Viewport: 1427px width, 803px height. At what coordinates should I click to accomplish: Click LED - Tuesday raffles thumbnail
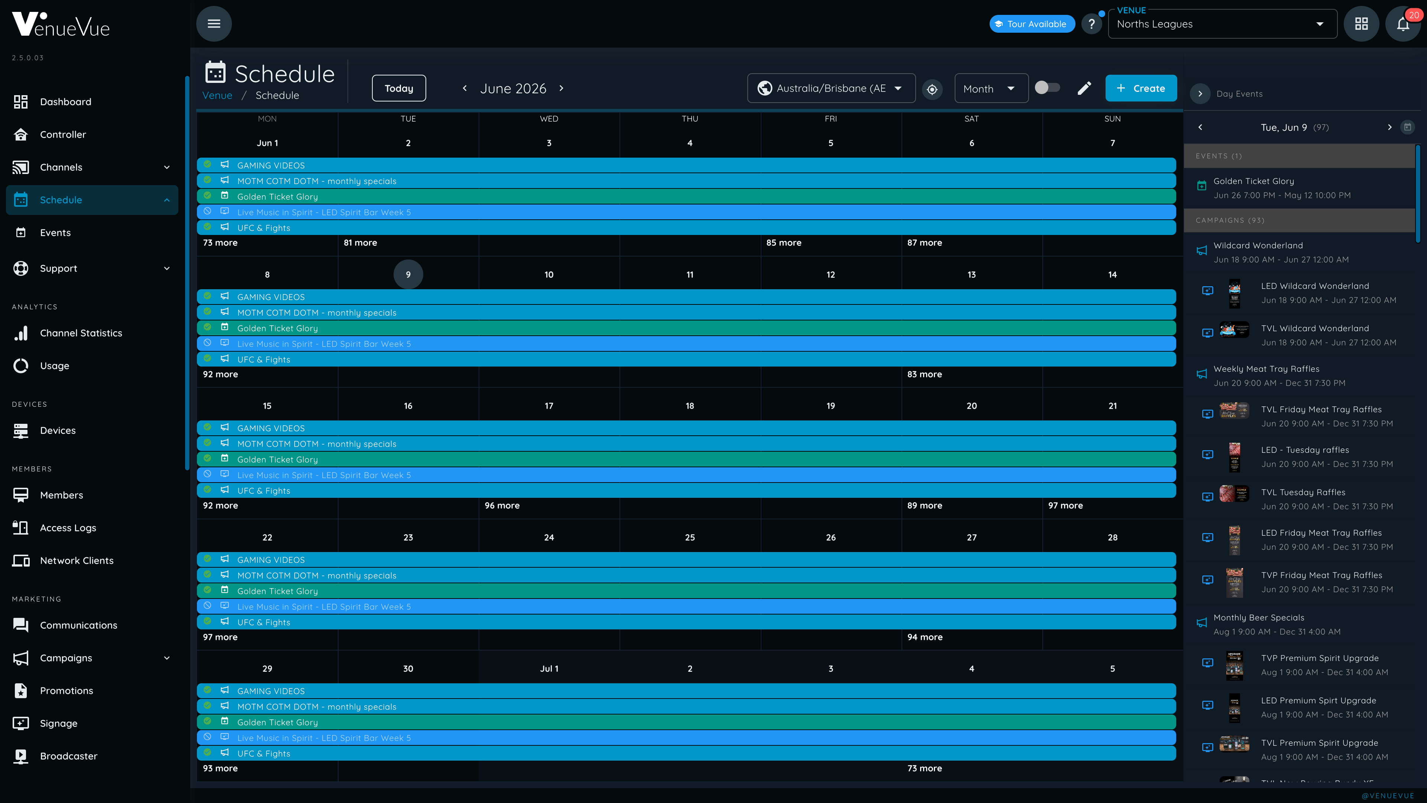pos(1234,457)
